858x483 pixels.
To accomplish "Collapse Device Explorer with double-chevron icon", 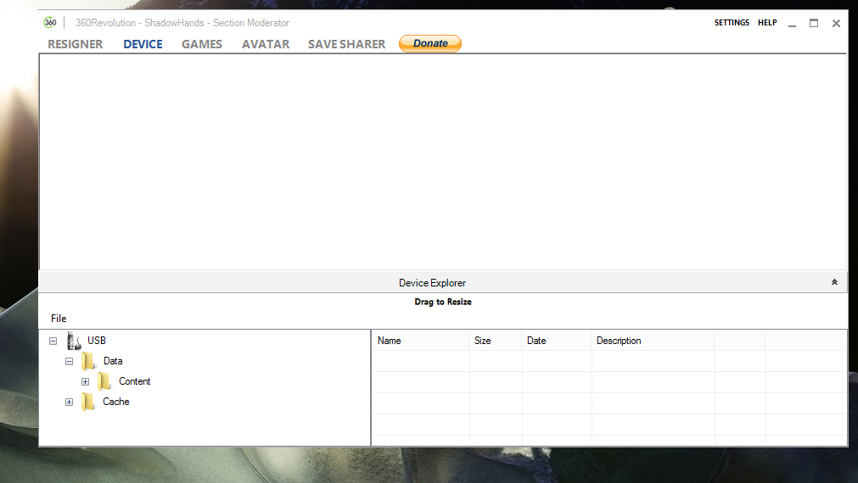I will [834, 283].
